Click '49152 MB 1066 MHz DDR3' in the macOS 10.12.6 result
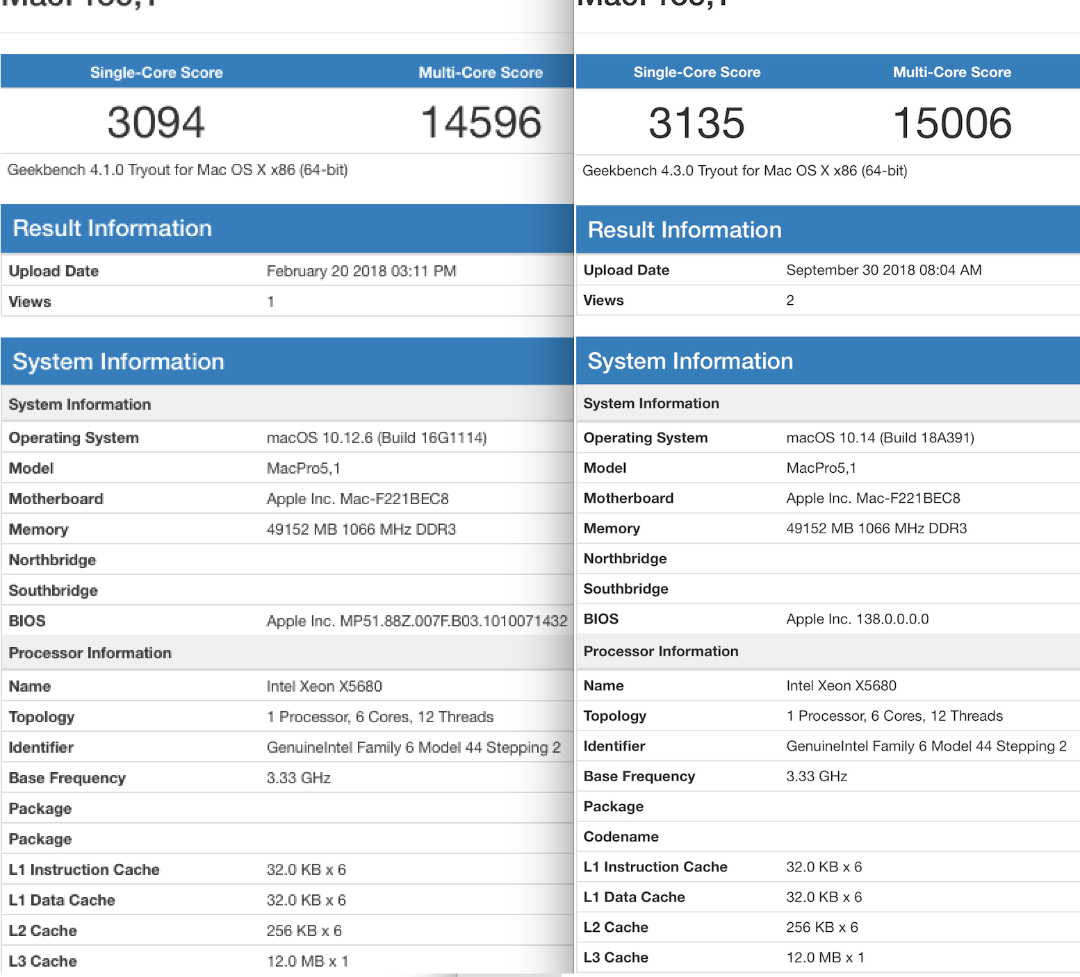Screen dimensions: 1080x977 [361, 530]
